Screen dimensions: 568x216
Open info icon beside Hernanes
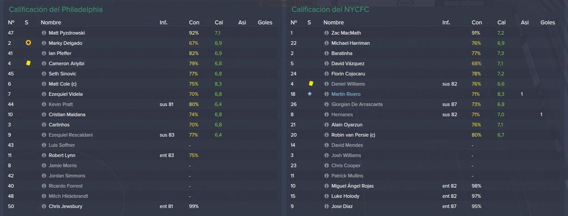326,115
